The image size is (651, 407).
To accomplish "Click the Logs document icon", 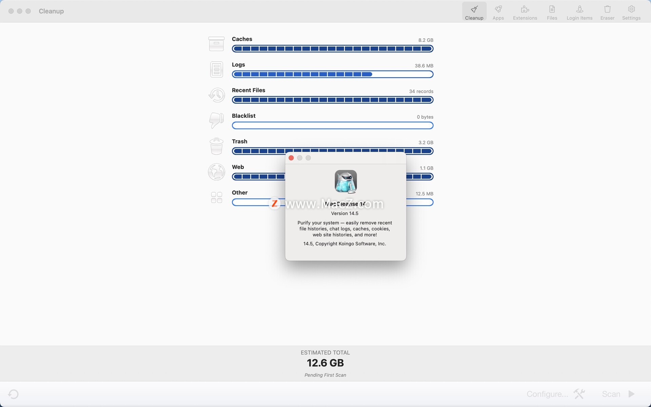I will [216, 69].
